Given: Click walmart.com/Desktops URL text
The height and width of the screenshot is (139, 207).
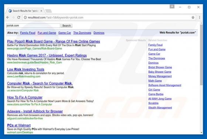Looking at the screenshot, I should [x=20, y=132].
